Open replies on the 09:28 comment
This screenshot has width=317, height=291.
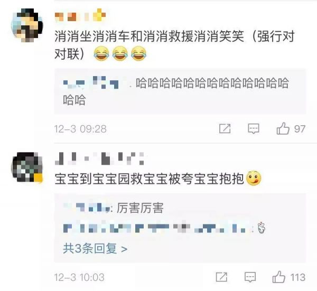(x=253, y=129)
